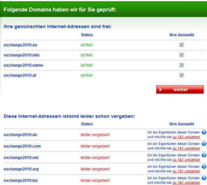Click the info icon for exchange2010.org

click(204, 167)
